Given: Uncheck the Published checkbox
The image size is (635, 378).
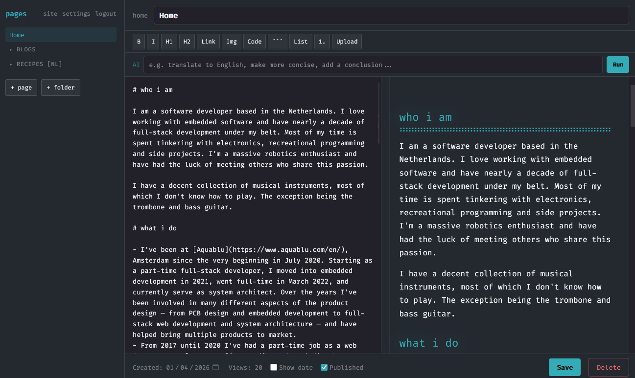Looking at the screenshot, I should pyautogui.click(x=324, y=367).
